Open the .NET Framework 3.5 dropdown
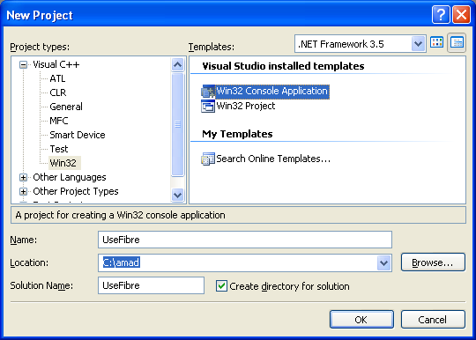 pos(419,44)
